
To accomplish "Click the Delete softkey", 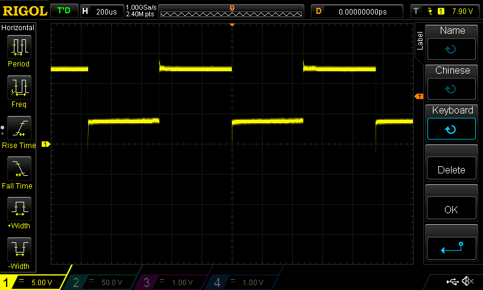I will (451, 169).
